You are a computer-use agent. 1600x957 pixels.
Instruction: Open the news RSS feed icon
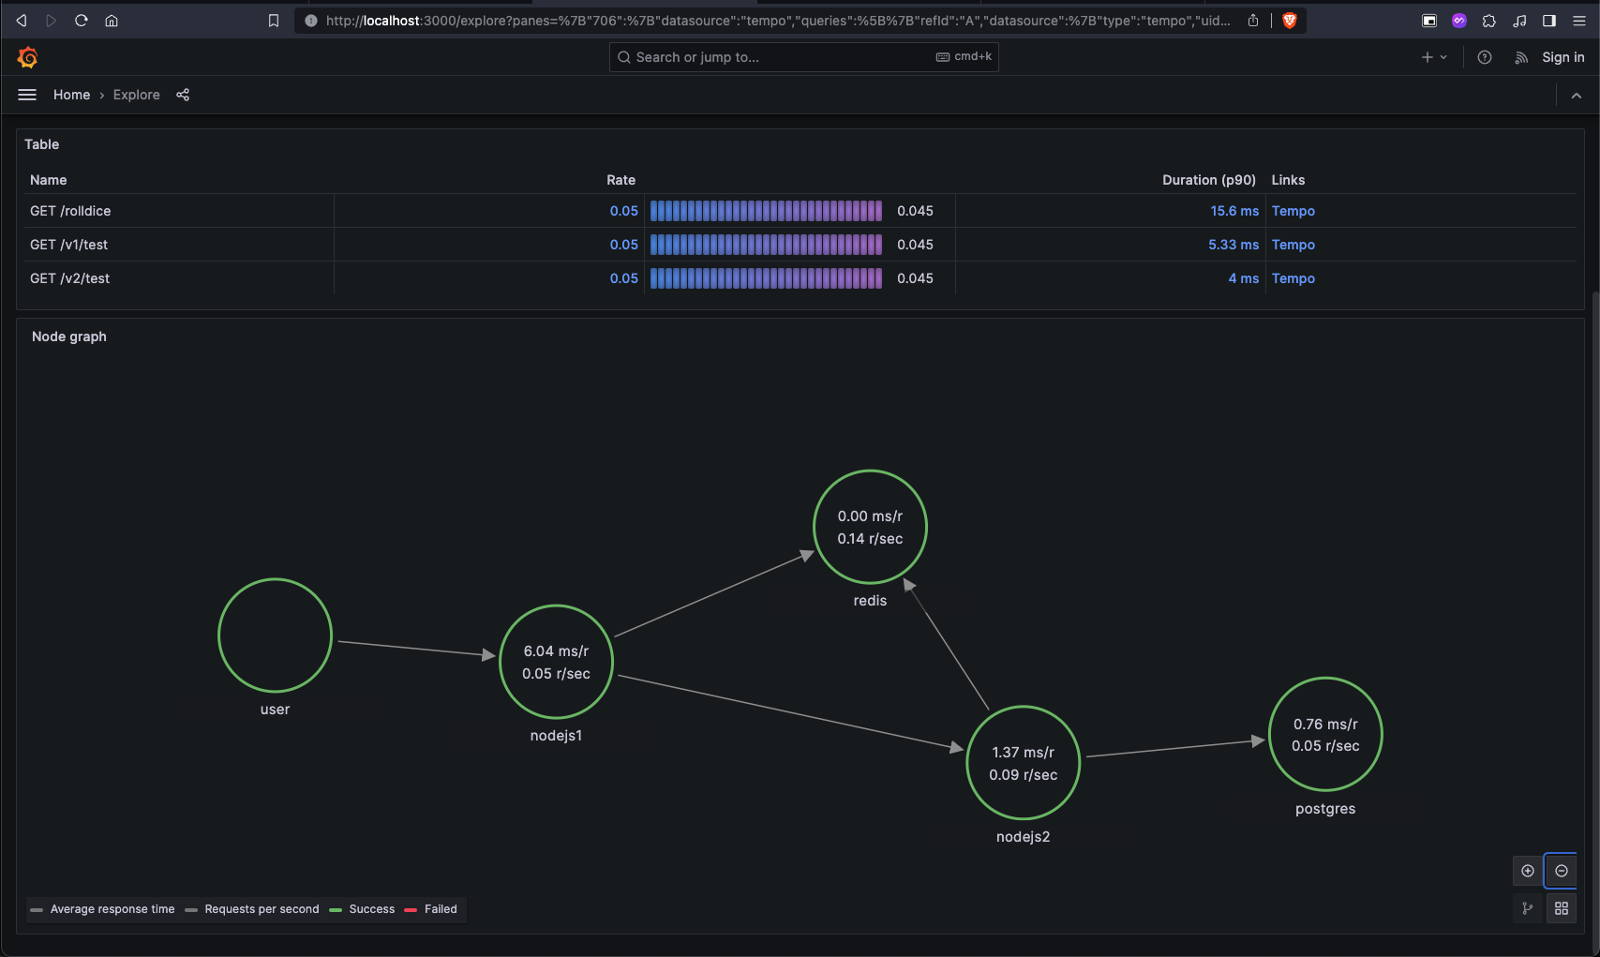coord(1521,57)
